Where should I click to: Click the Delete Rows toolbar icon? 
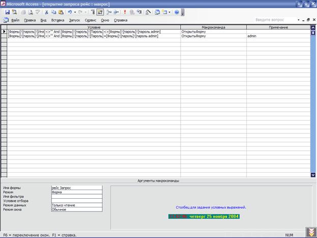click(x=116, y=12)
